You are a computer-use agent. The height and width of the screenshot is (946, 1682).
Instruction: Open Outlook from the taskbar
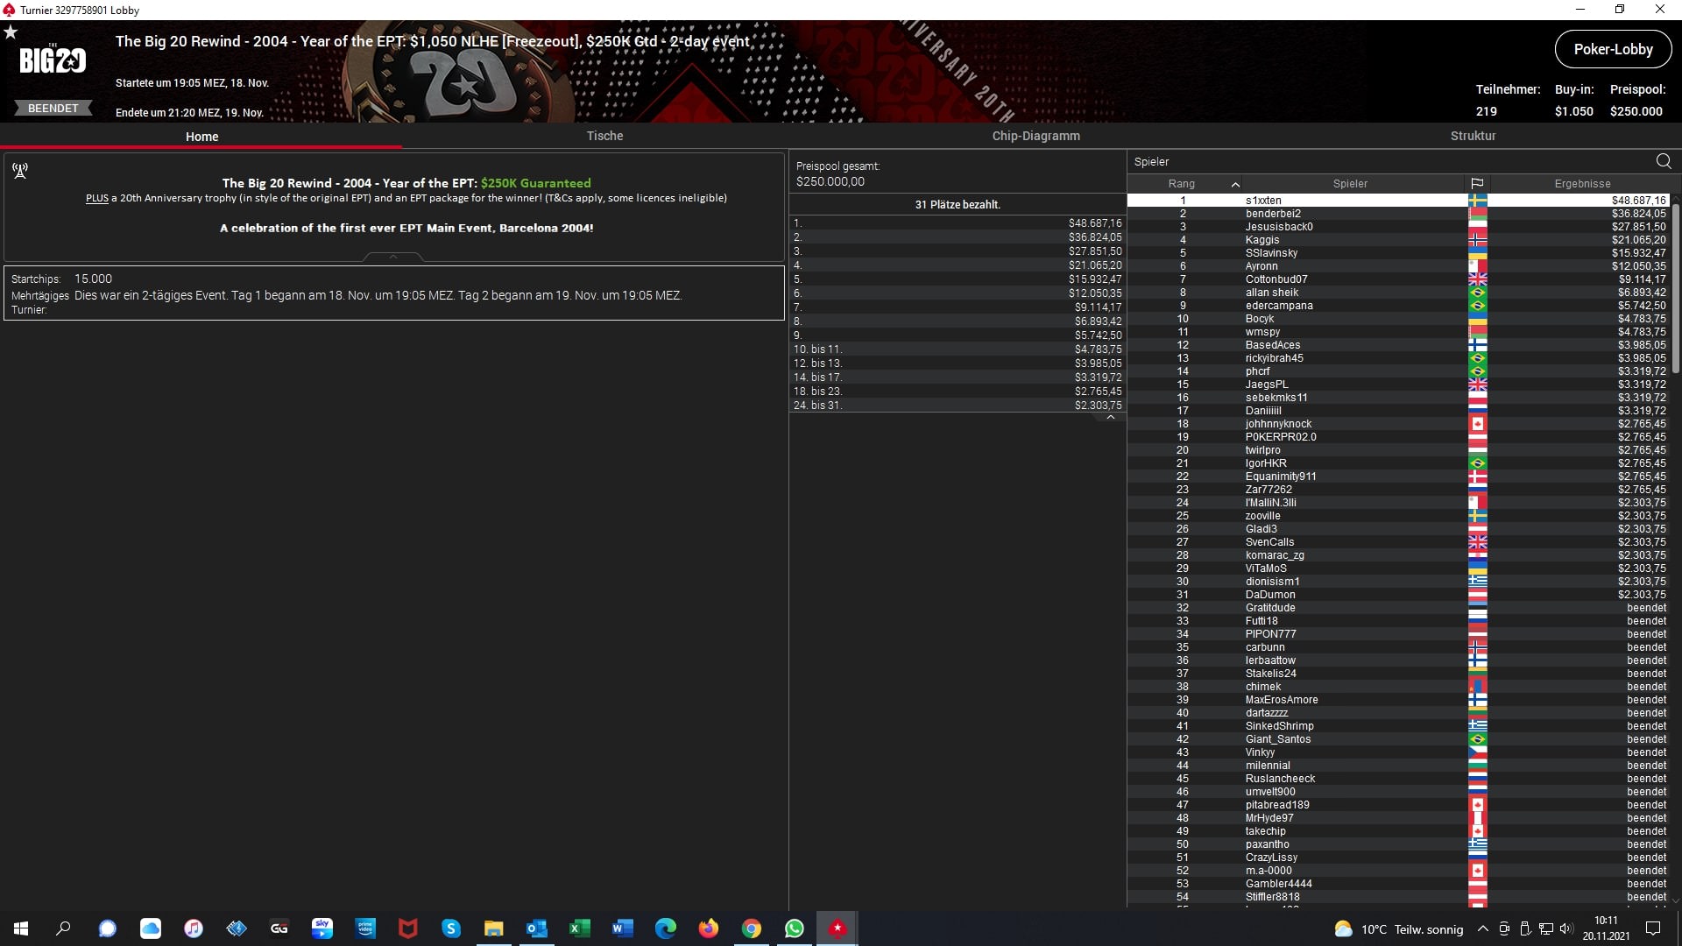pyautogui.click(x=537, y=928)
